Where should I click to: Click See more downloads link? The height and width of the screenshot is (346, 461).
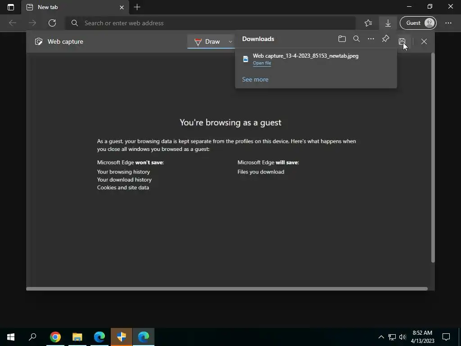click(255, 79)
